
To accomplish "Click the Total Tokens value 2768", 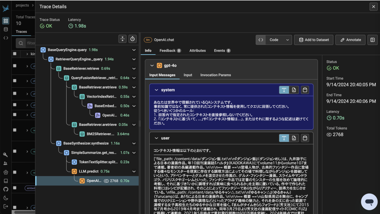I will (338, 135).
